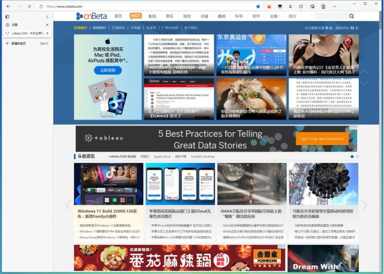384x274 pixels.
Task: Show next featured stories with the down chevron
Action: pyautogui.click(x=364, y=83)
